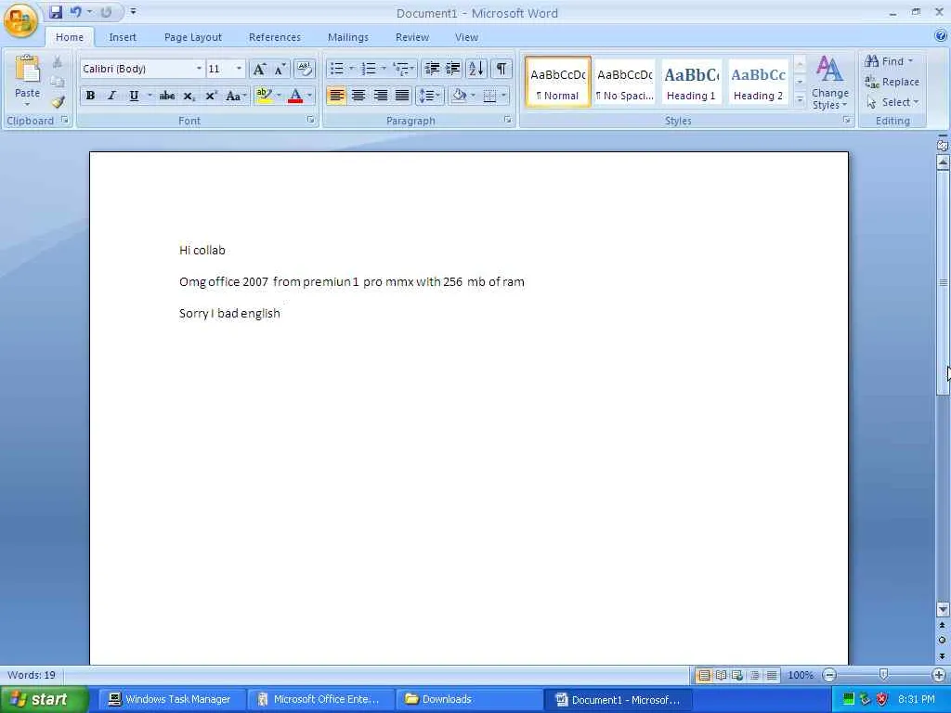
Task: Open the Select dropdown in Editing
Action: (892, 102)
